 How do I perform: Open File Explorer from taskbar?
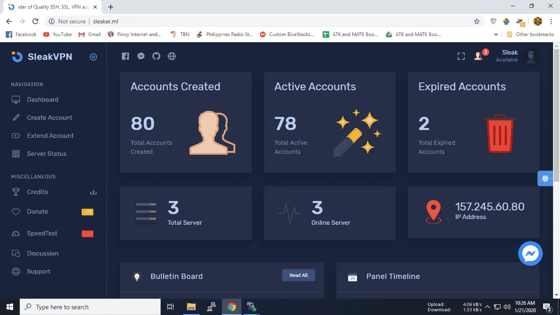(191, 307)
